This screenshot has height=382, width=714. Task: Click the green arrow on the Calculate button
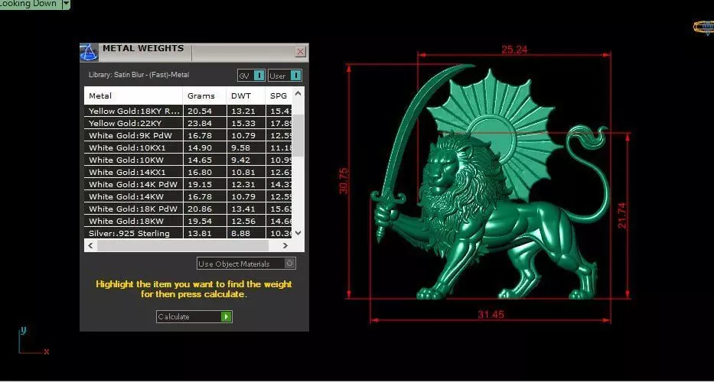point(227,316)
